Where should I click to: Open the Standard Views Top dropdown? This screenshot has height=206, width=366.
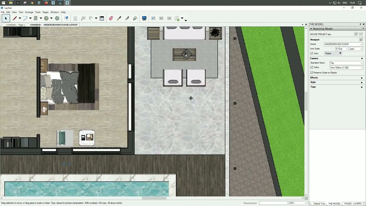tap(346, 63)
